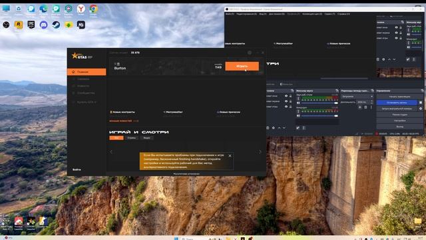Select the Видео filter tab

point(146,138)
